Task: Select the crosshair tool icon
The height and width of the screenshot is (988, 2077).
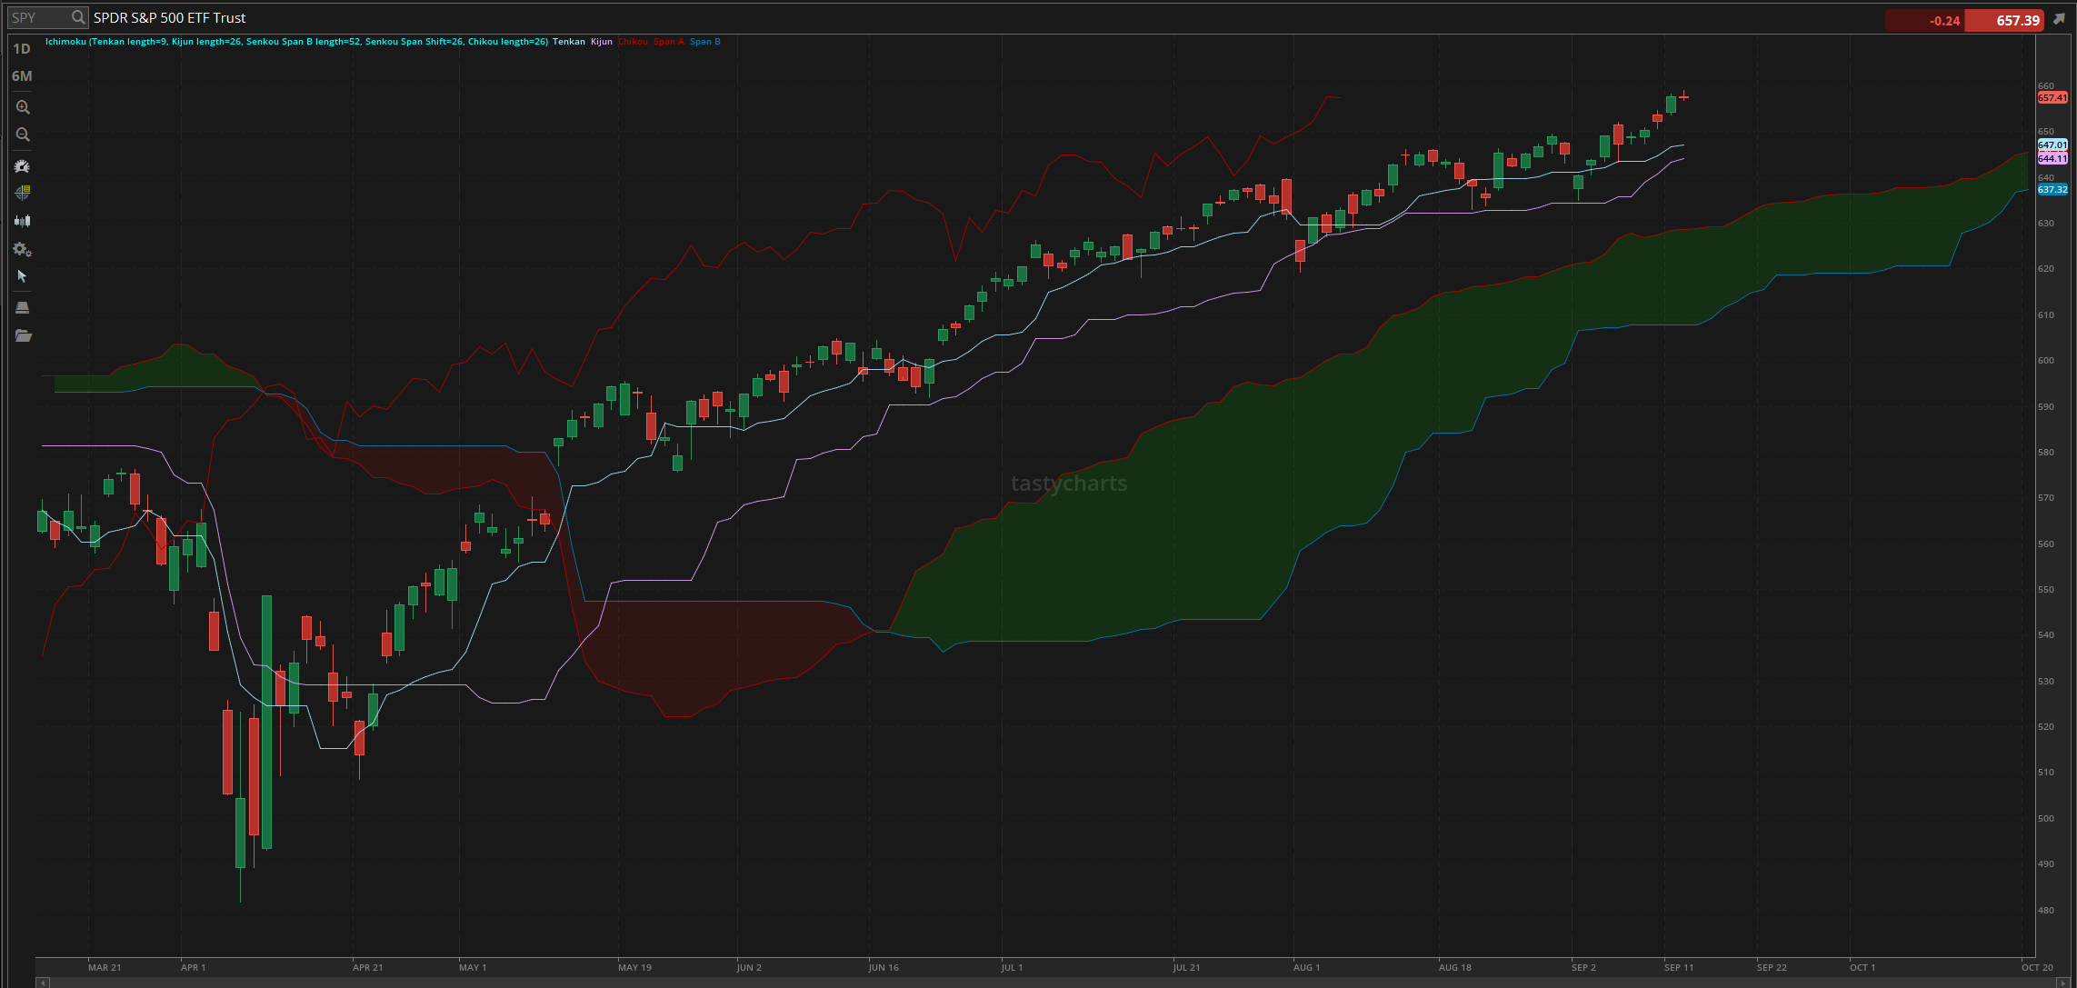Action: click(23, 193)
